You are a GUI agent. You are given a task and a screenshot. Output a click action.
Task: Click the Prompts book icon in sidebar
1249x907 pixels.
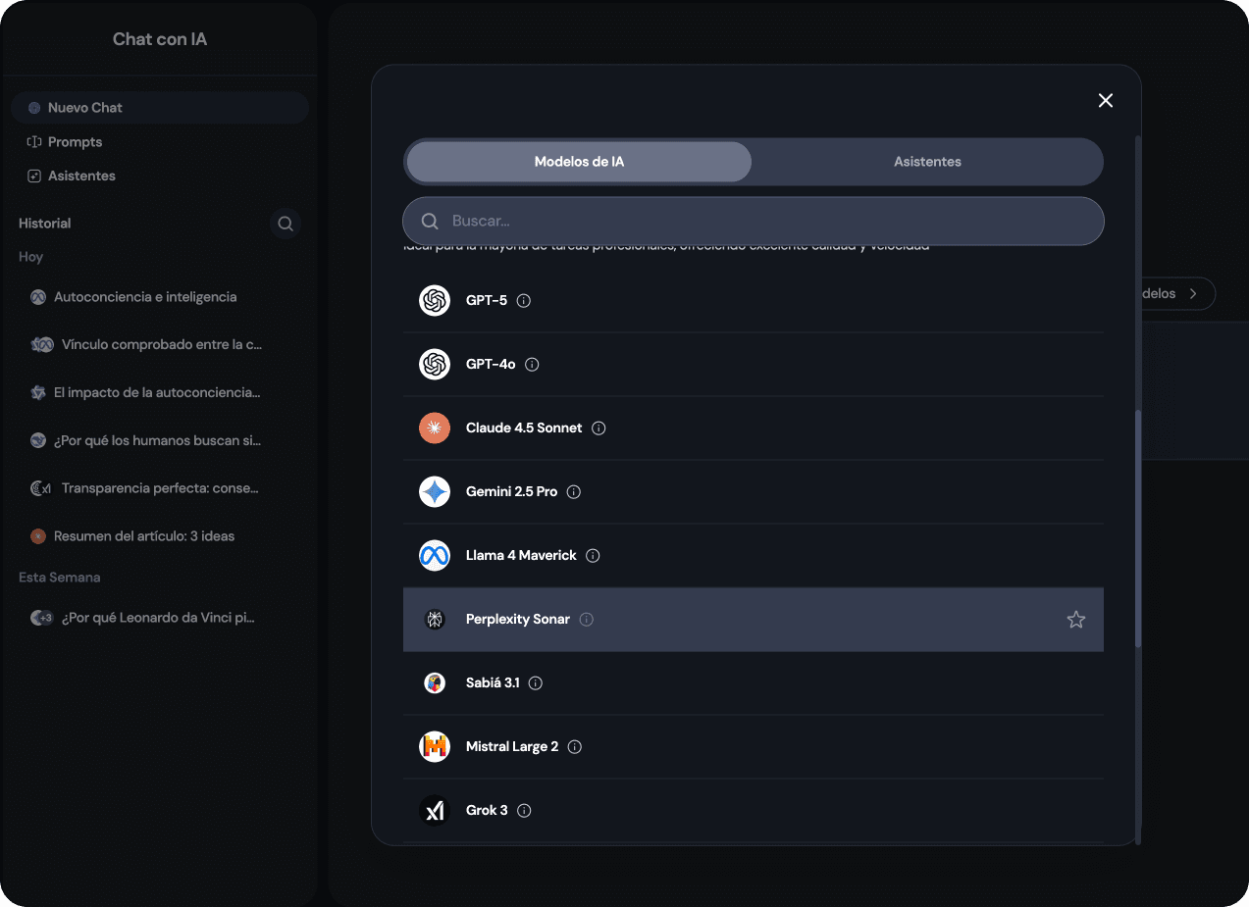pyautogui.click(x=34, y=142)
